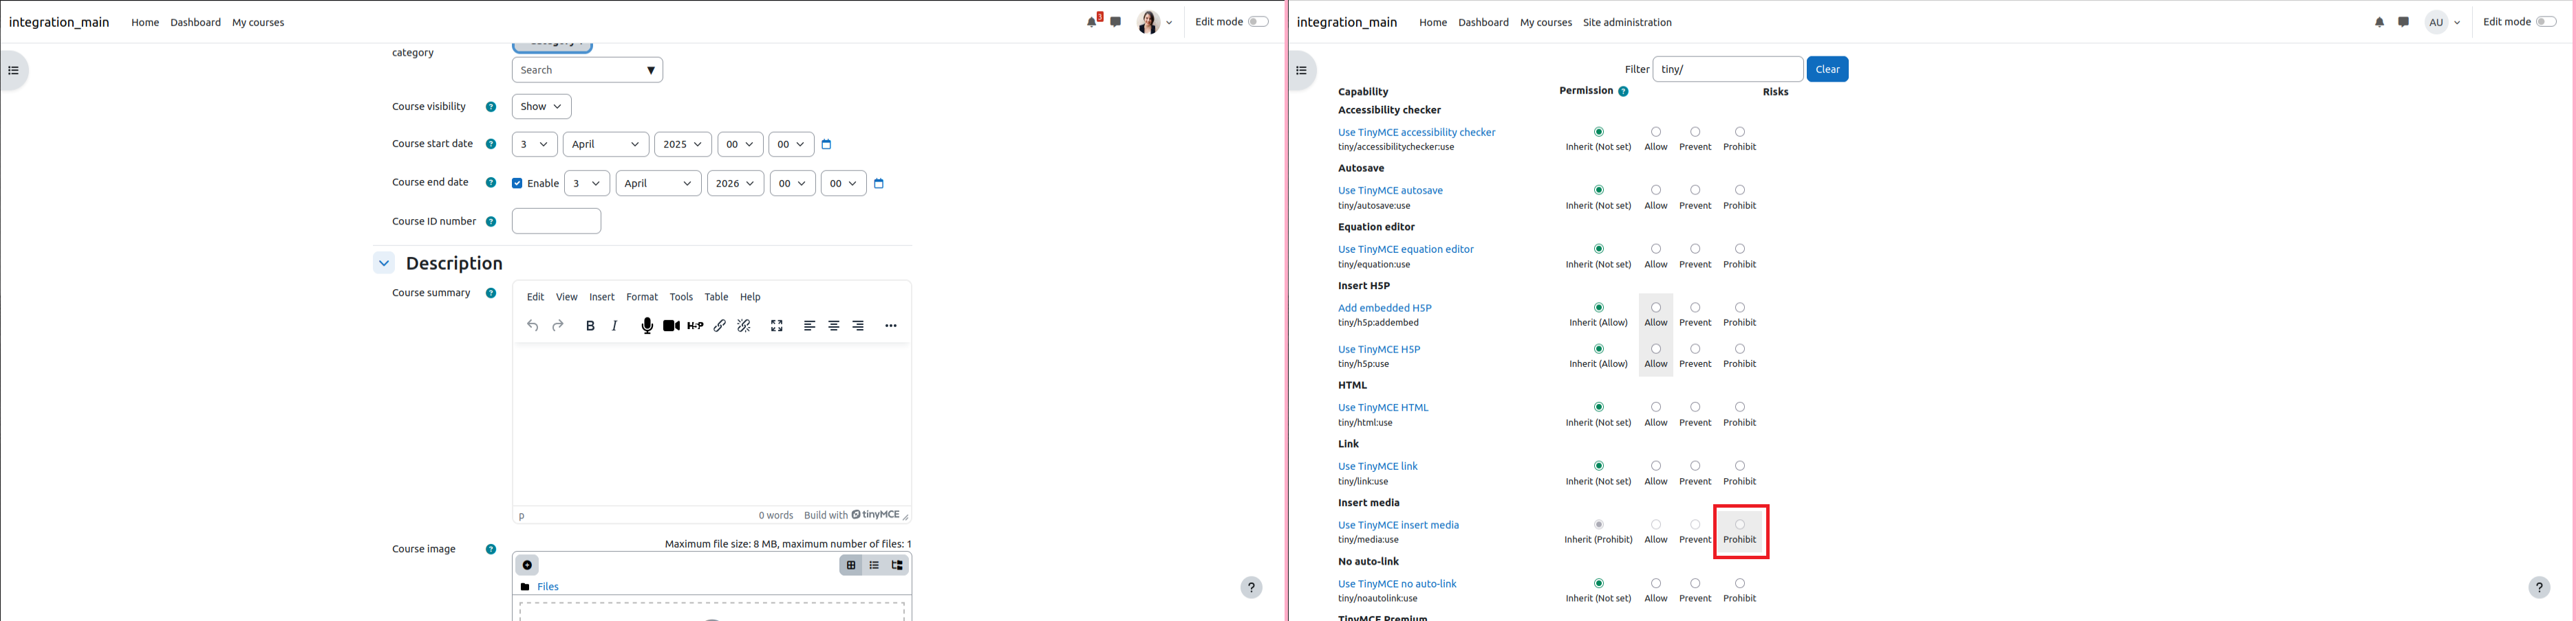The image size is (2576, 621).
Task: Open end date year 2026 dropdown
Action: (x=736, y=183)
